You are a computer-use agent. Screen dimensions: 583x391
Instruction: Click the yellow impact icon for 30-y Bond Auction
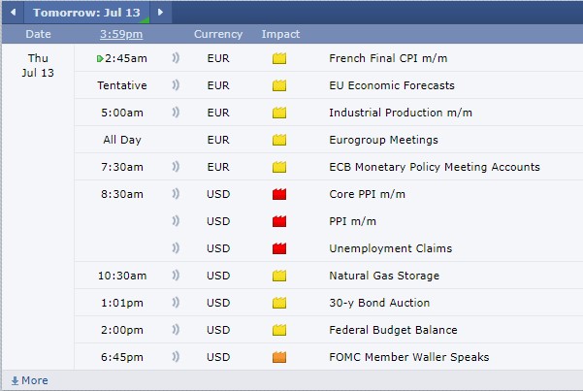click(280, 303)
